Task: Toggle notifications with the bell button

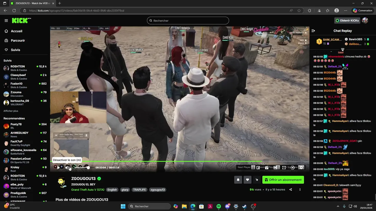Action: (x=238, y=180)
